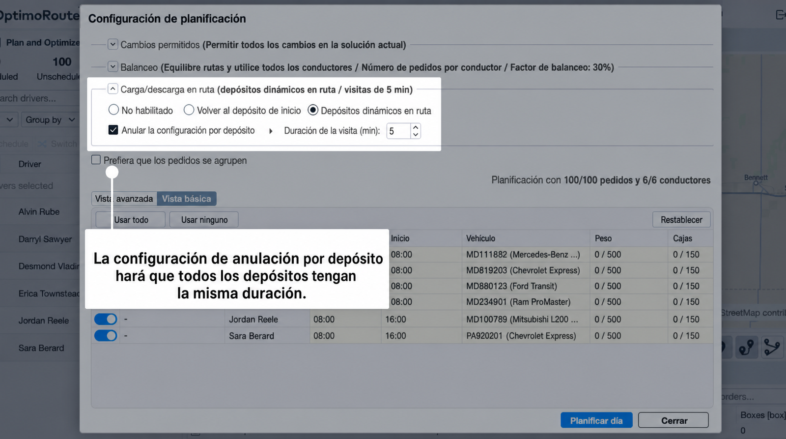Open the Group by dropdown in background
786x439 pixels.
click(x=50, y=119)
